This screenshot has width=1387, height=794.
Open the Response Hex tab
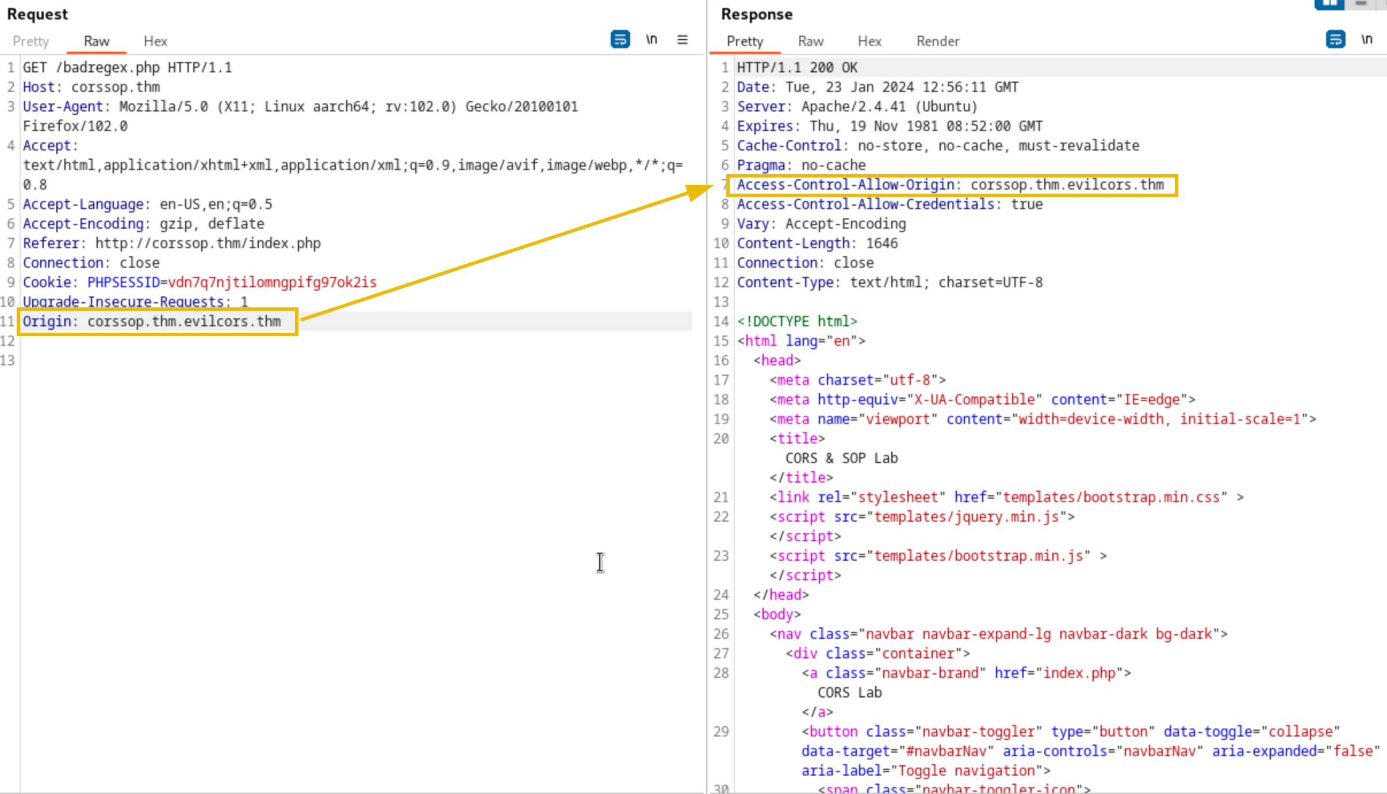[869, 41]
